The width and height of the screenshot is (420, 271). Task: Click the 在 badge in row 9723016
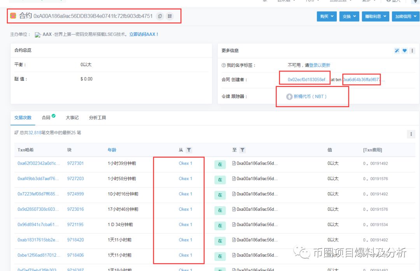click(220, 210)
